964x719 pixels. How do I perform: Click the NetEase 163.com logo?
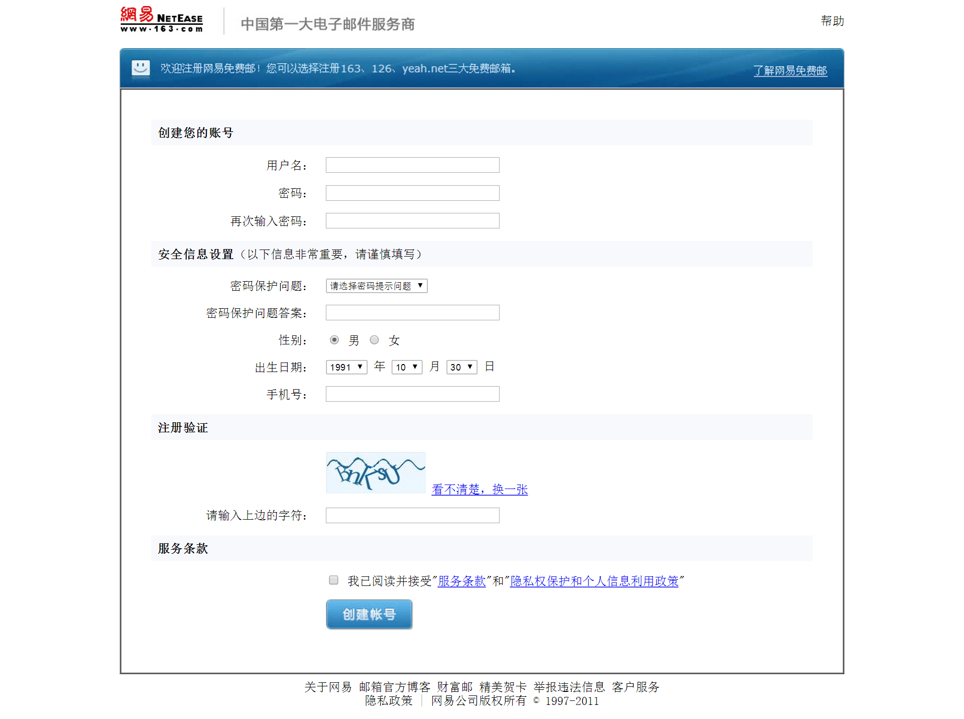(x=161, y=20)
